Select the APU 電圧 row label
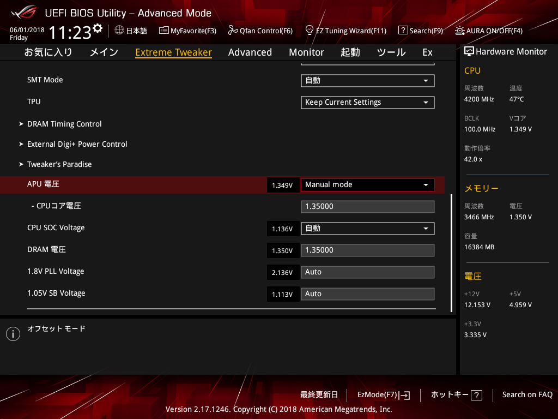This screenshot has width=558, height=419. (43, 184)
